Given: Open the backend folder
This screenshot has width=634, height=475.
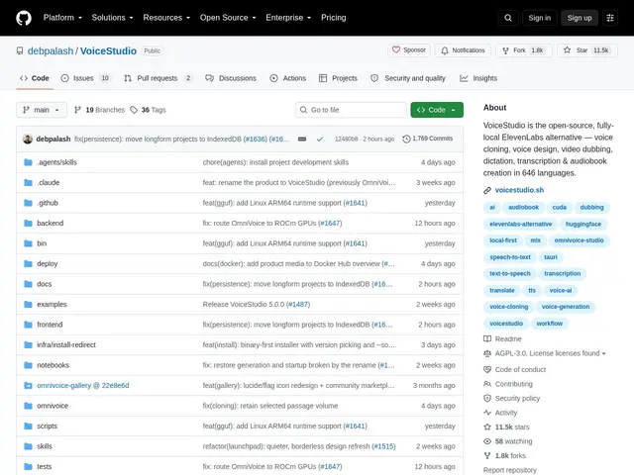Looking at the screenshot, I should pos(51,223).
